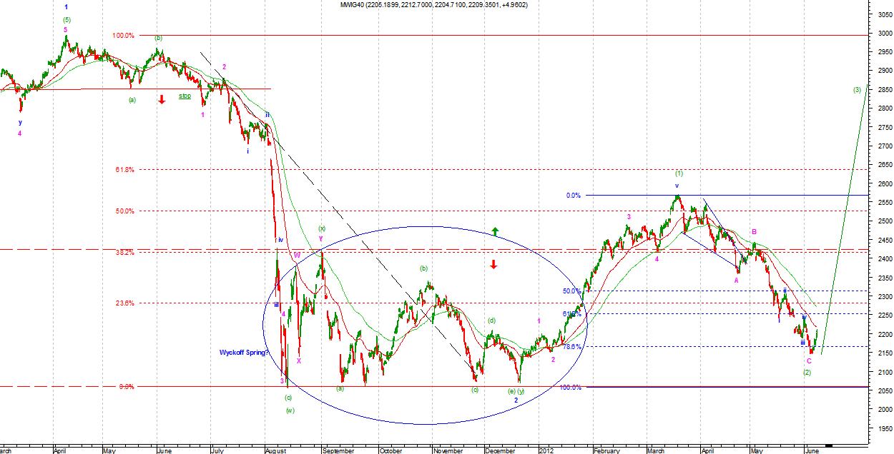Click the red down arrow under the green up arrow

point(493,265)
